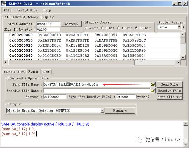Click memory display scroll down arrow
This screenshot has height=148, width=189.
click(183, 57)
